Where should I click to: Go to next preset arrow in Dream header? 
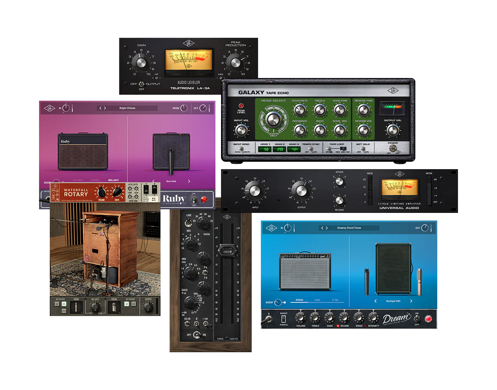[x=327, y=228]
